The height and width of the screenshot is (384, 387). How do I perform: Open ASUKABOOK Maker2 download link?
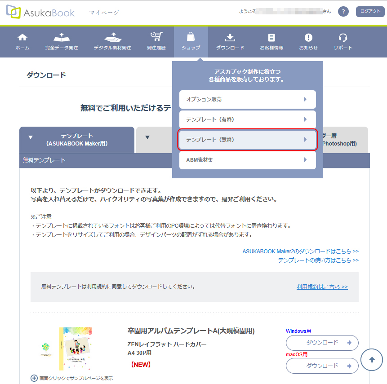click(x=300, y=251)
